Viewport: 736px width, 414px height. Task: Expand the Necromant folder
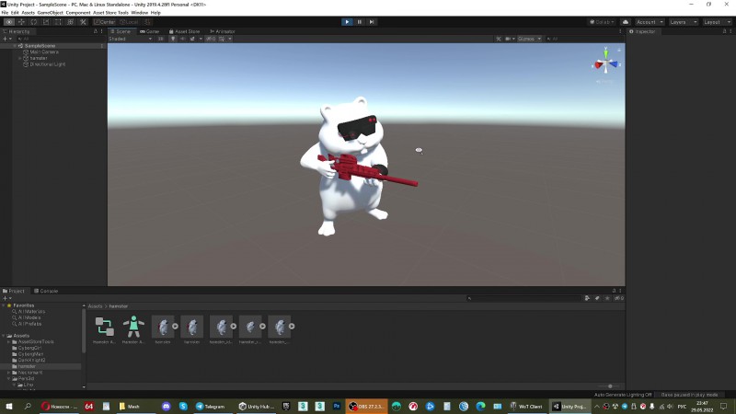click(x=8, y=373)
